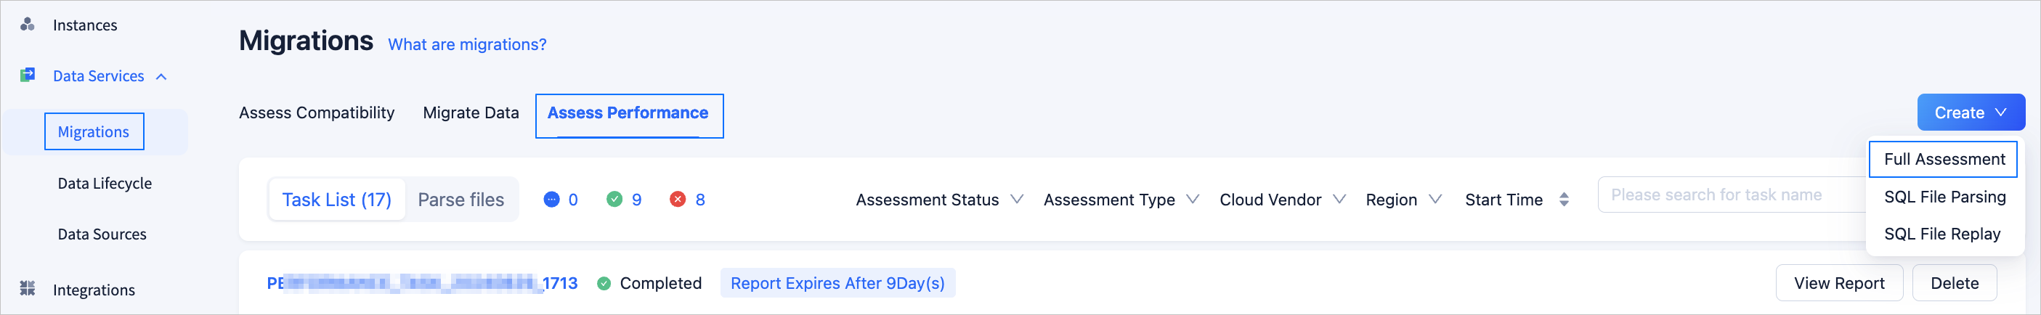Choose SQL File Parsing from Create menu
Screen dimensions: 2041x315
1944,196
